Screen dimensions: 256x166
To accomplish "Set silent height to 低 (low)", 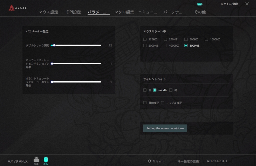I will [145, 90].
